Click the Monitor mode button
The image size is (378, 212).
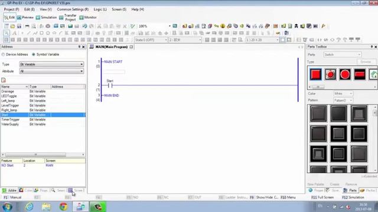click(x=88, y=18)
